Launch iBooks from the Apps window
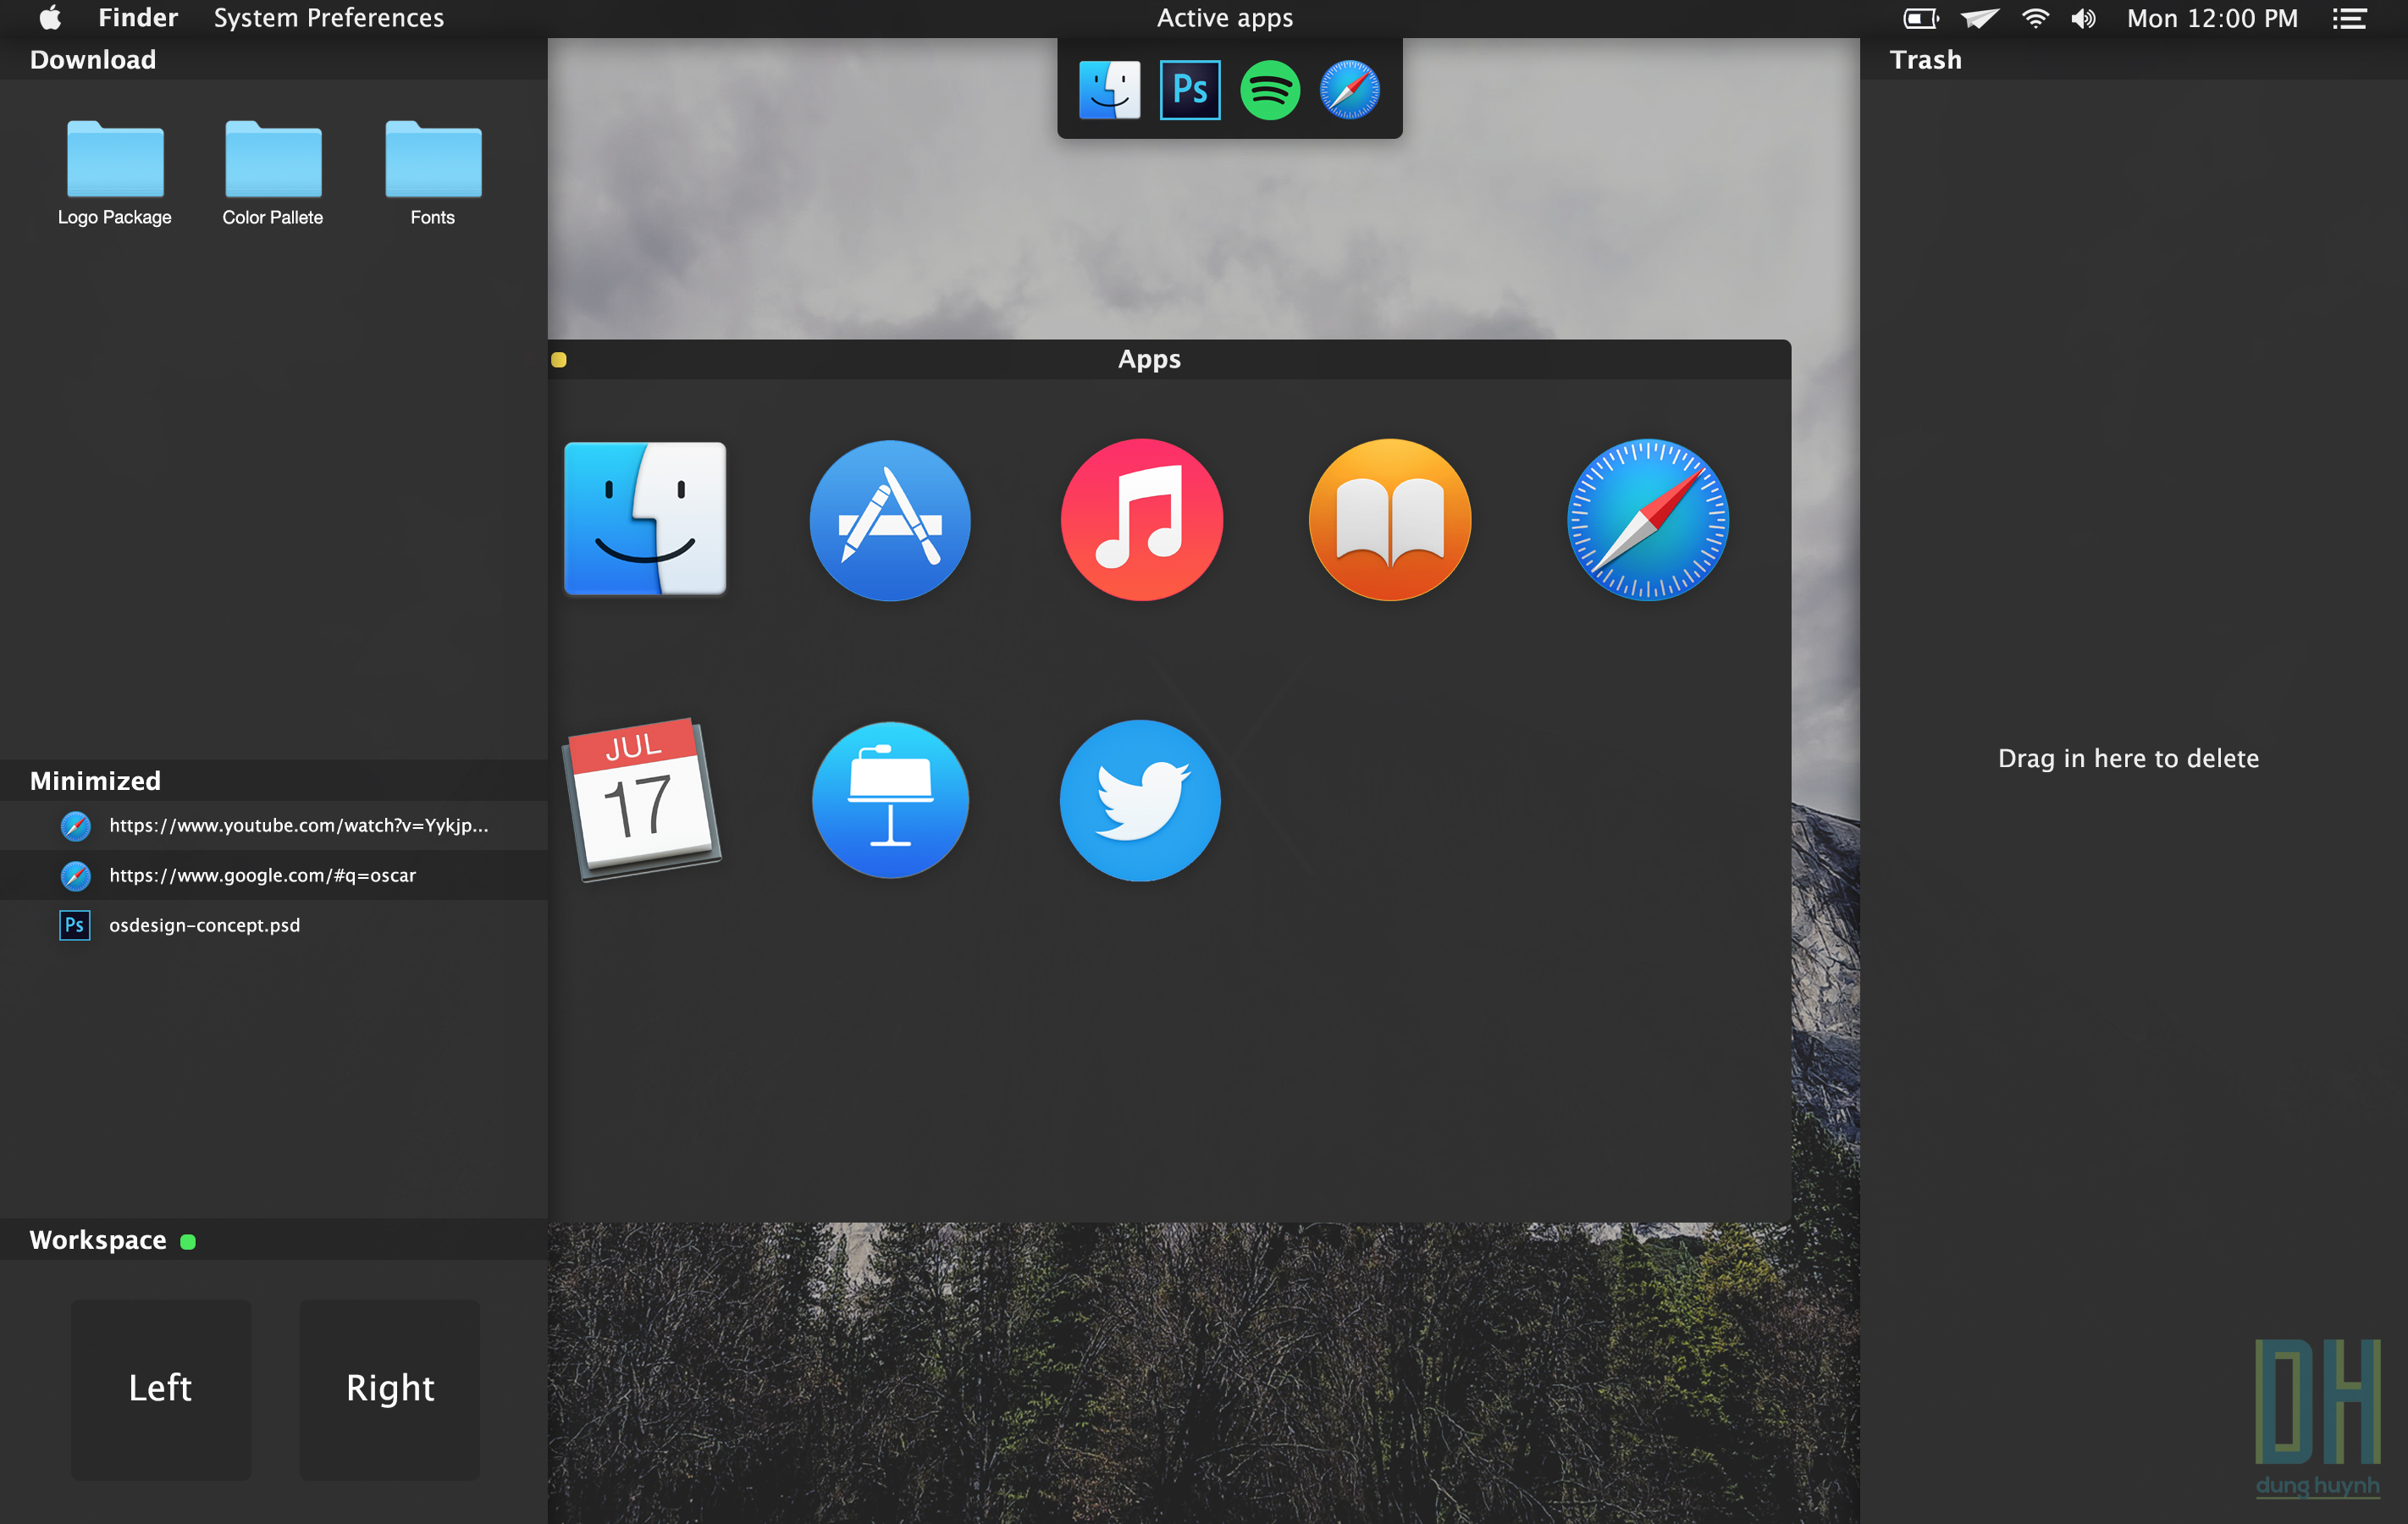This screenshot has width=2408, height=1524. coord(1389,520)
